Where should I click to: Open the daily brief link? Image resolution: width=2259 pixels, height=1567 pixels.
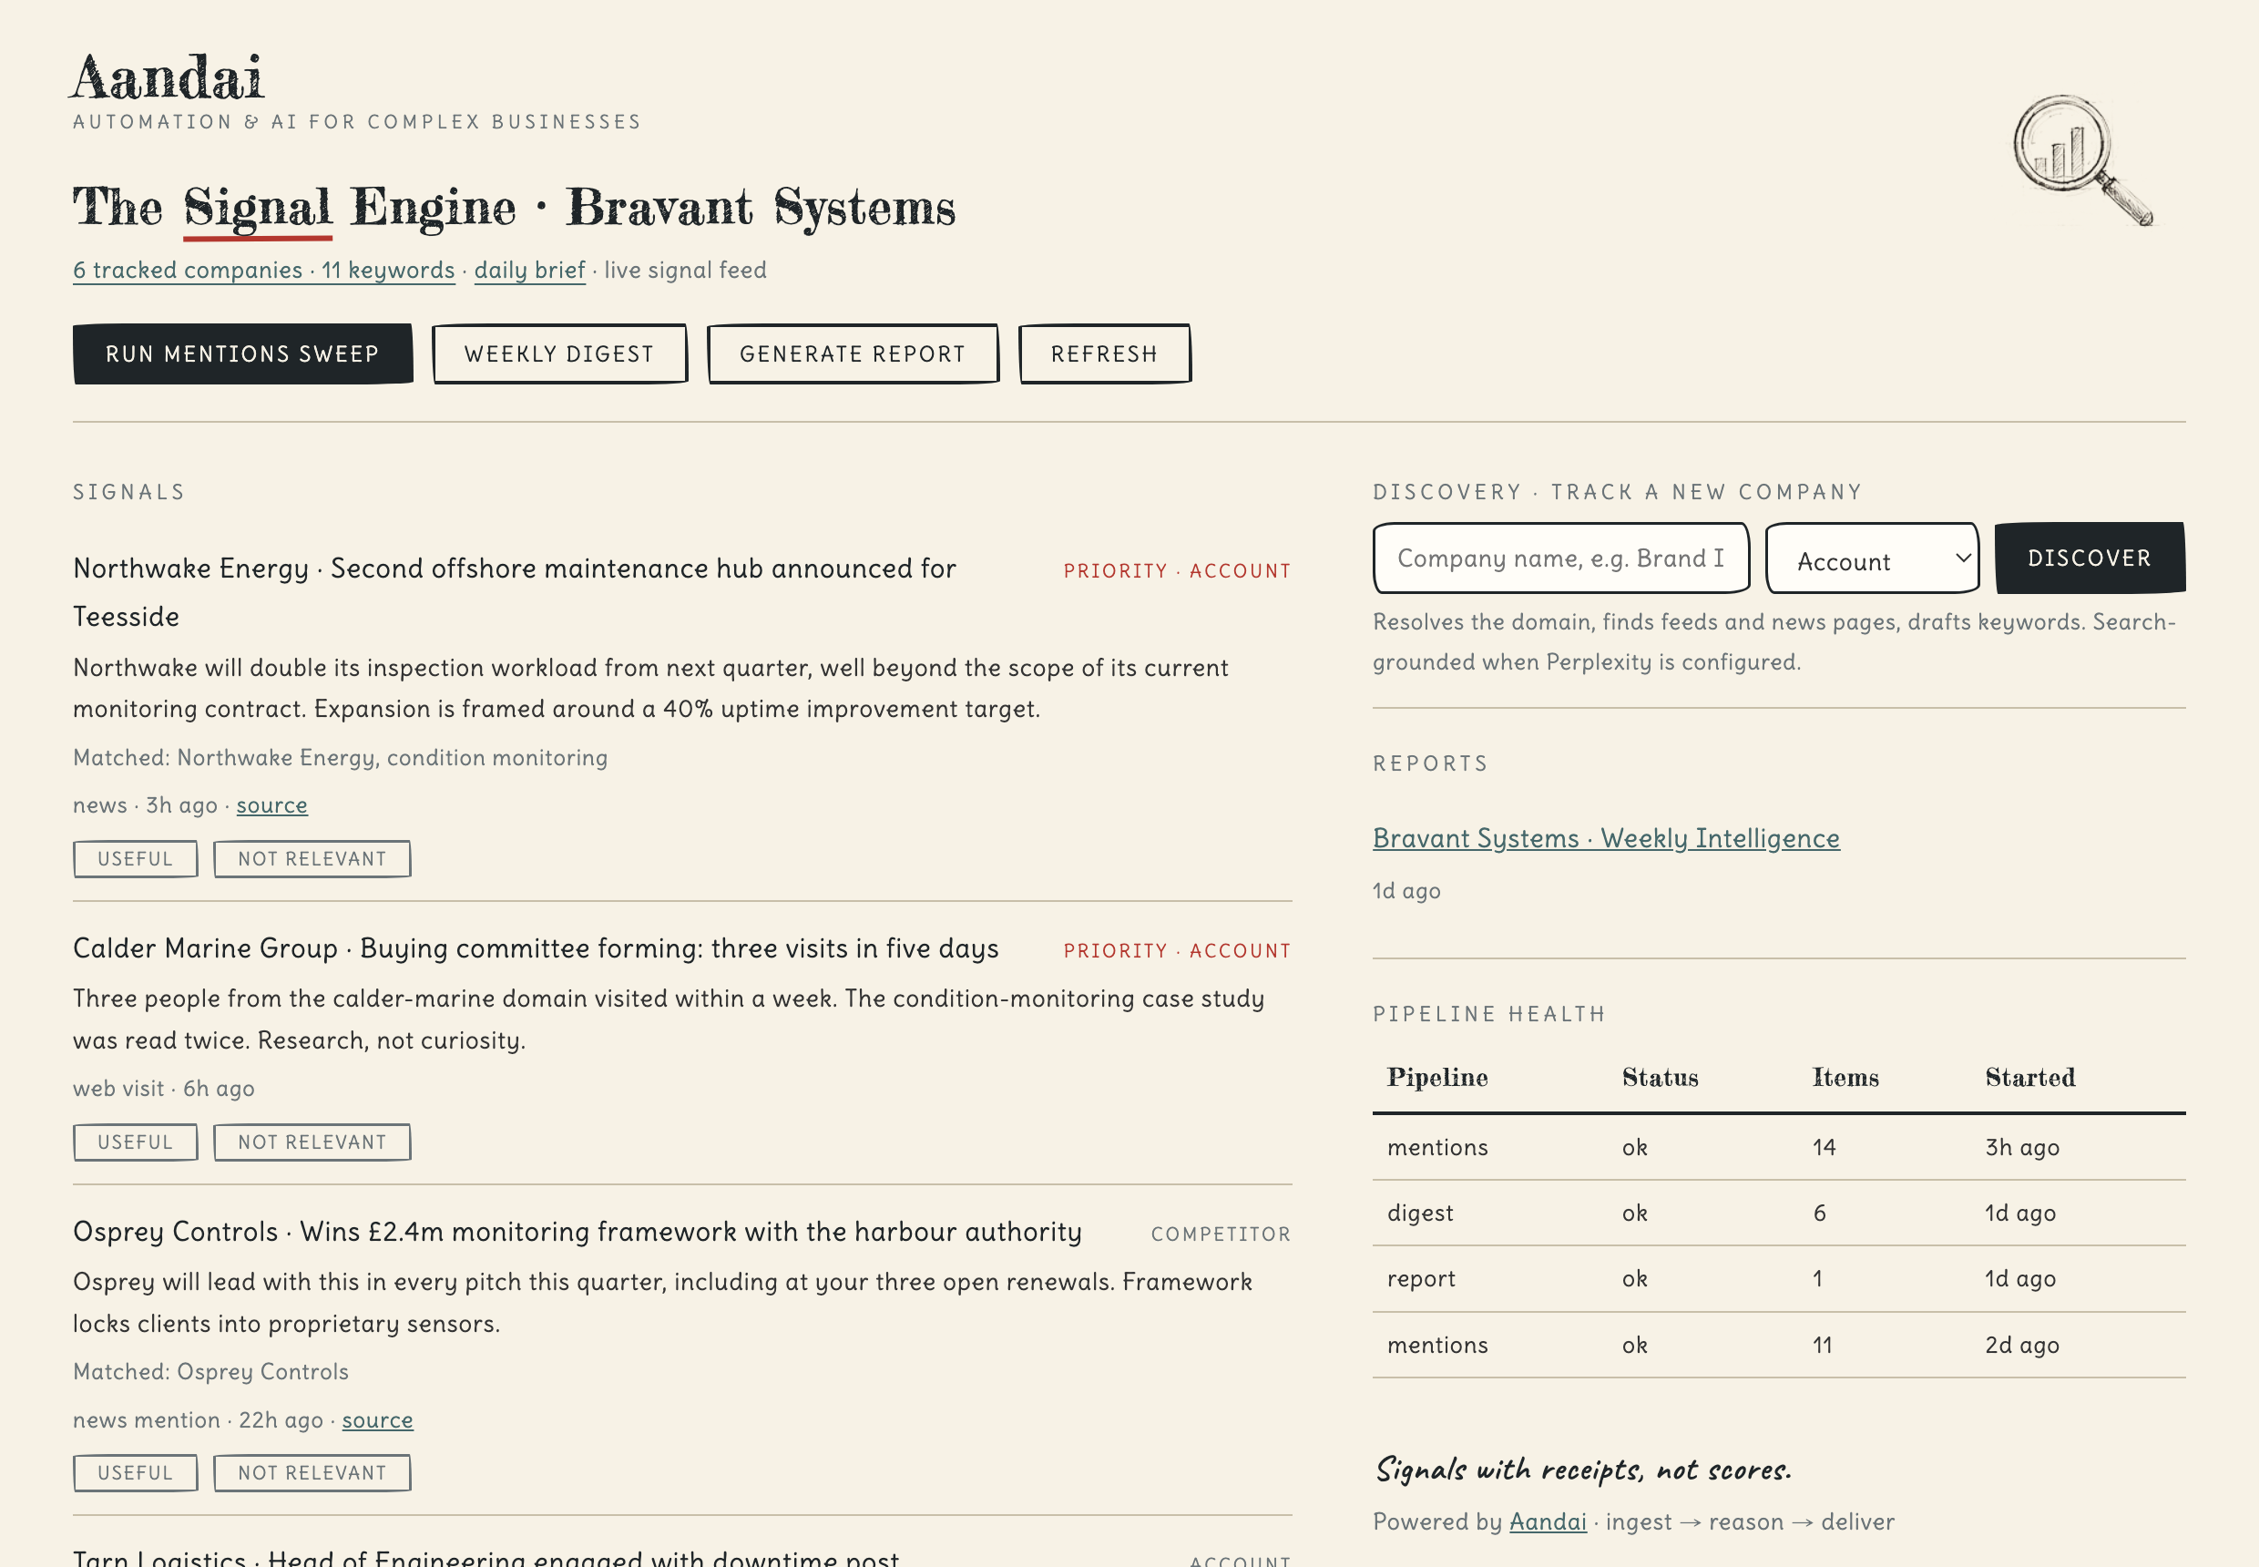tap(529, 270)
